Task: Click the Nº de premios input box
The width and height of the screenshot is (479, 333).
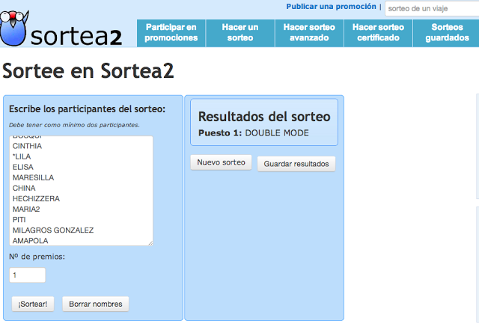Action: (28, 275)
